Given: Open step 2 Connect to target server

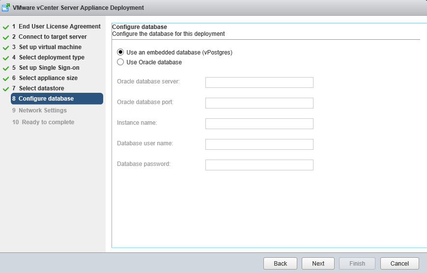Looking at the screenshot, I should [49, 37].
